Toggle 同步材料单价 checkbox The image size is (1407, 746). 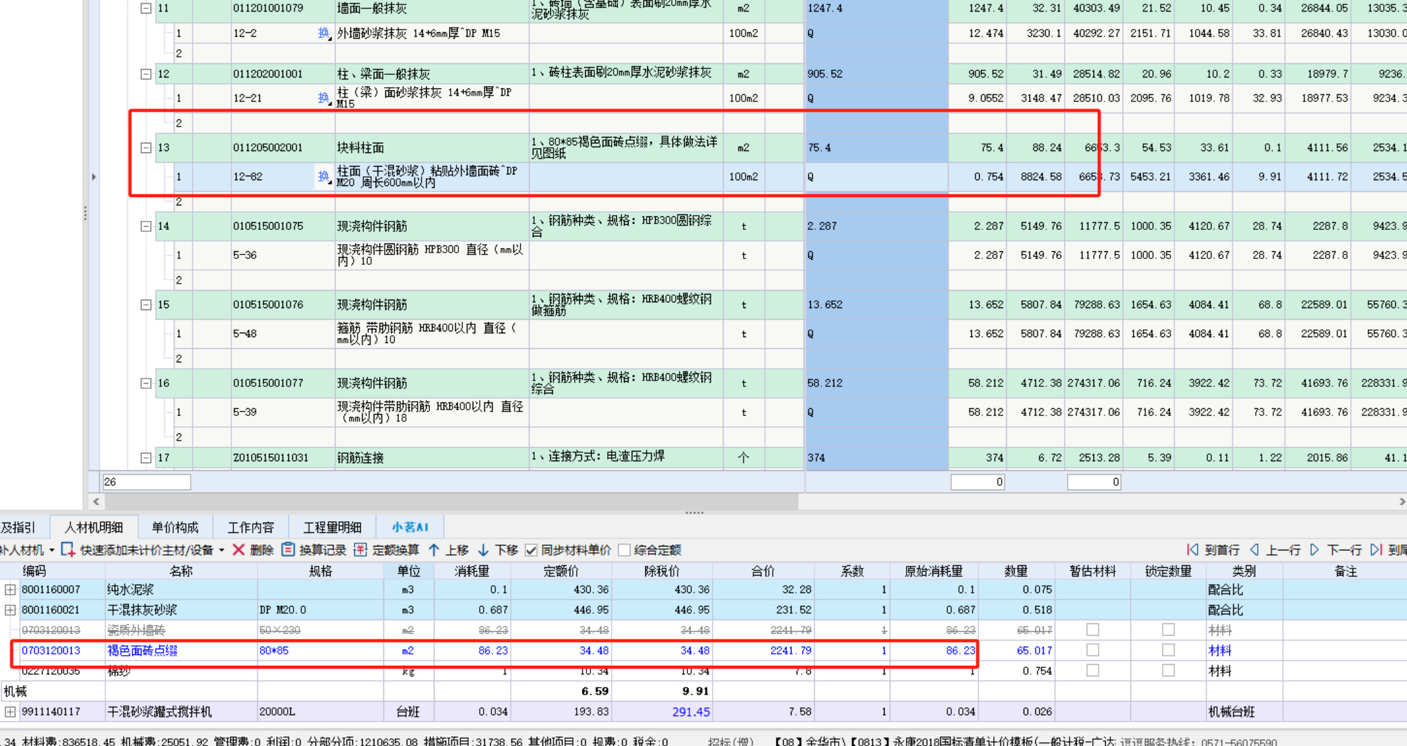(531, 550)
